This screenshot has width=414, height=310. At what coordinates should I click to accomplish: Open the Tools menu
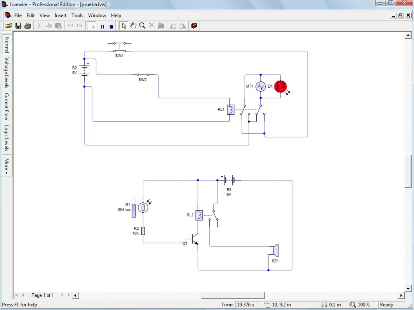tap(77, 15)
